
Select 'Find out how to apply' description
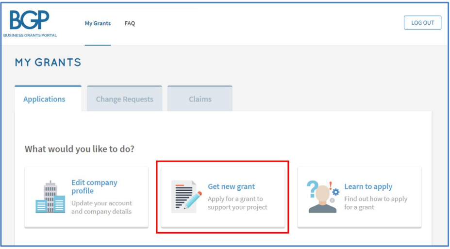pyautogui.click(x=376, y=203)
